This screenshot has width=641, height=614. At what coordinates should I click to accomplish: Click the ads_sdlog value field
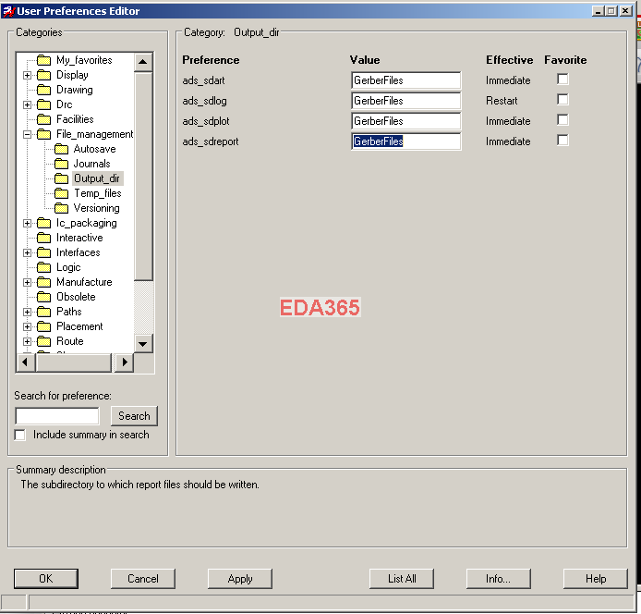point(406,101)
